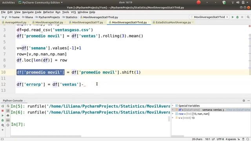Open the Run menu
The width and height of the screenshot is (251, 141).
point(58,12)
